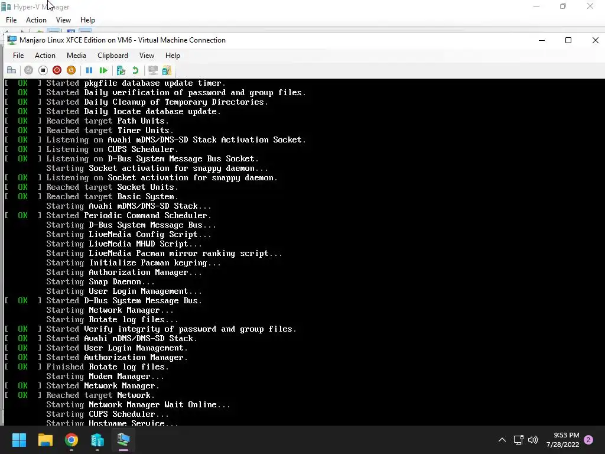Click 'Starting Network Manager Wait Online...' line

tap(138, 404)
